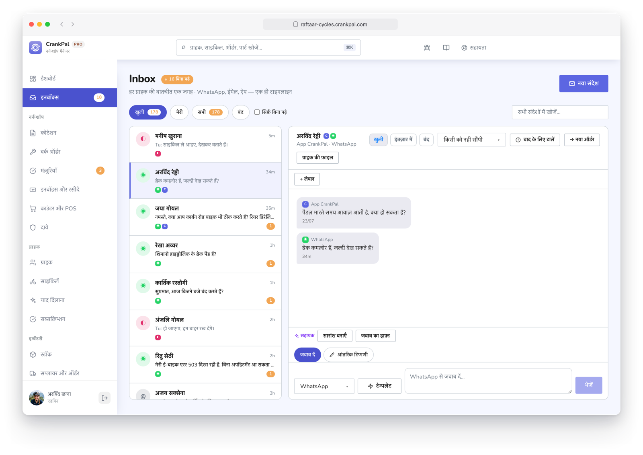Click the नया ऑर्डर button

[582, 140]
